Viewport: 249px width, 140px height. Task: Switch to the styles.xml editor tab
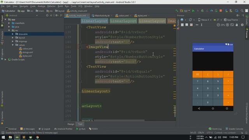tap(142, 16)
